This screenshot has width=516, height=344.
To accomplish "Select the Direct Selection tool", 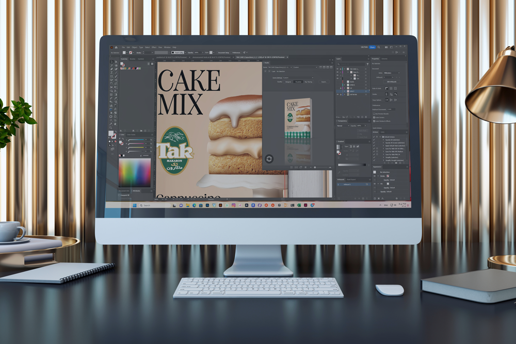I will [116, 61].
